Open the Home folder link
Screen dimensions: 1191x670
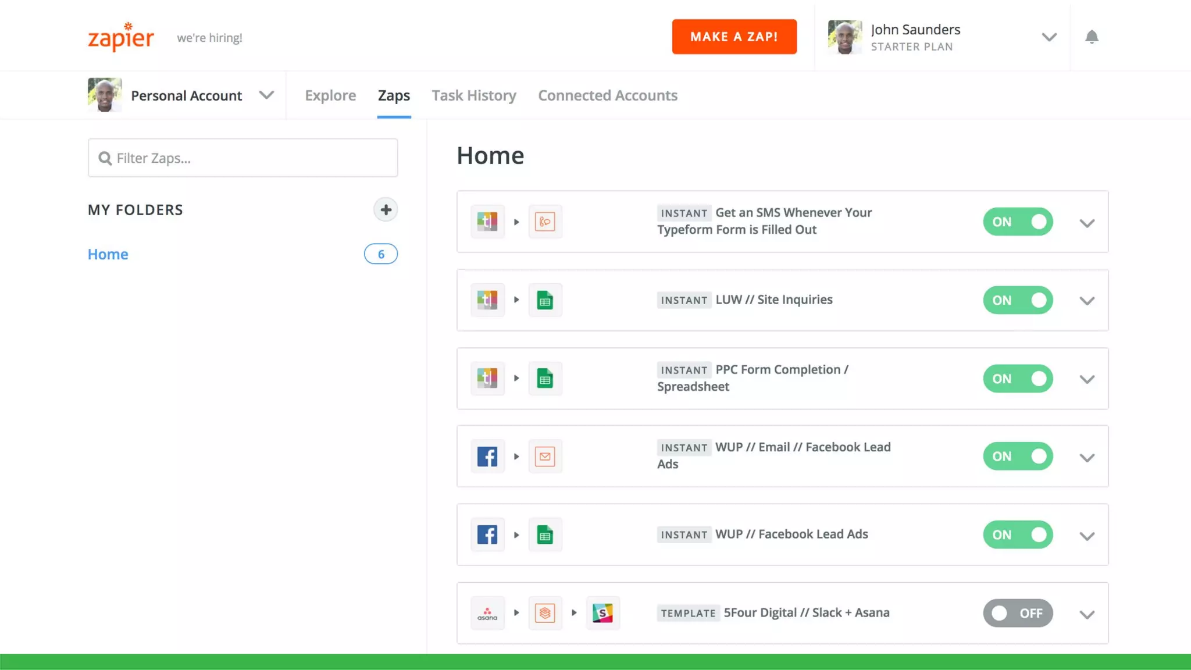(x=108, y=254)
